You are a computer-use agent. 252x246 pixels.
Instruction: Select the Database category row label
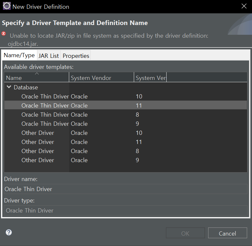[26, 87]
